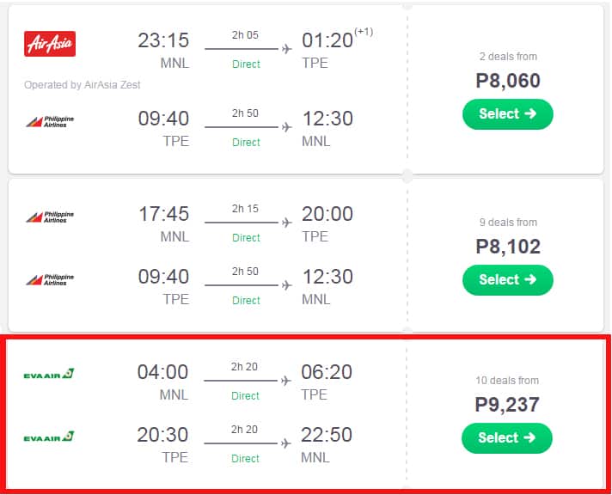This screenshot has width=612, height=495.
Task: Click '2 deals from' text
Action: tap(508, 57)
